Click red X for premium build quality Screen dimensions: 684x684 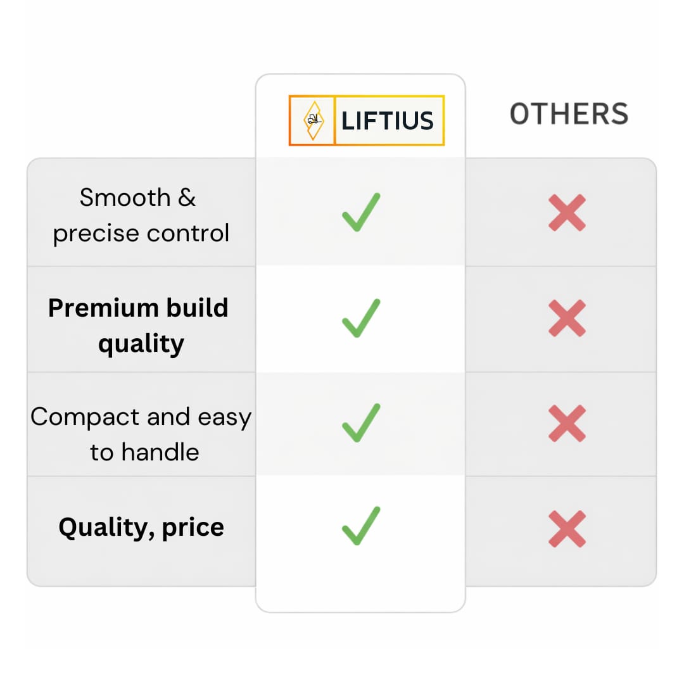pyautogui.click(x=567, y=319)
